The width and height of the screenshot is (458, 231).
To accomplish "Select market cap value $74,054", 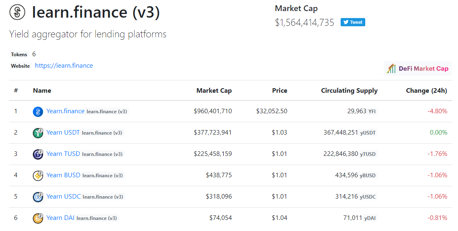I will tap(220, 218).
